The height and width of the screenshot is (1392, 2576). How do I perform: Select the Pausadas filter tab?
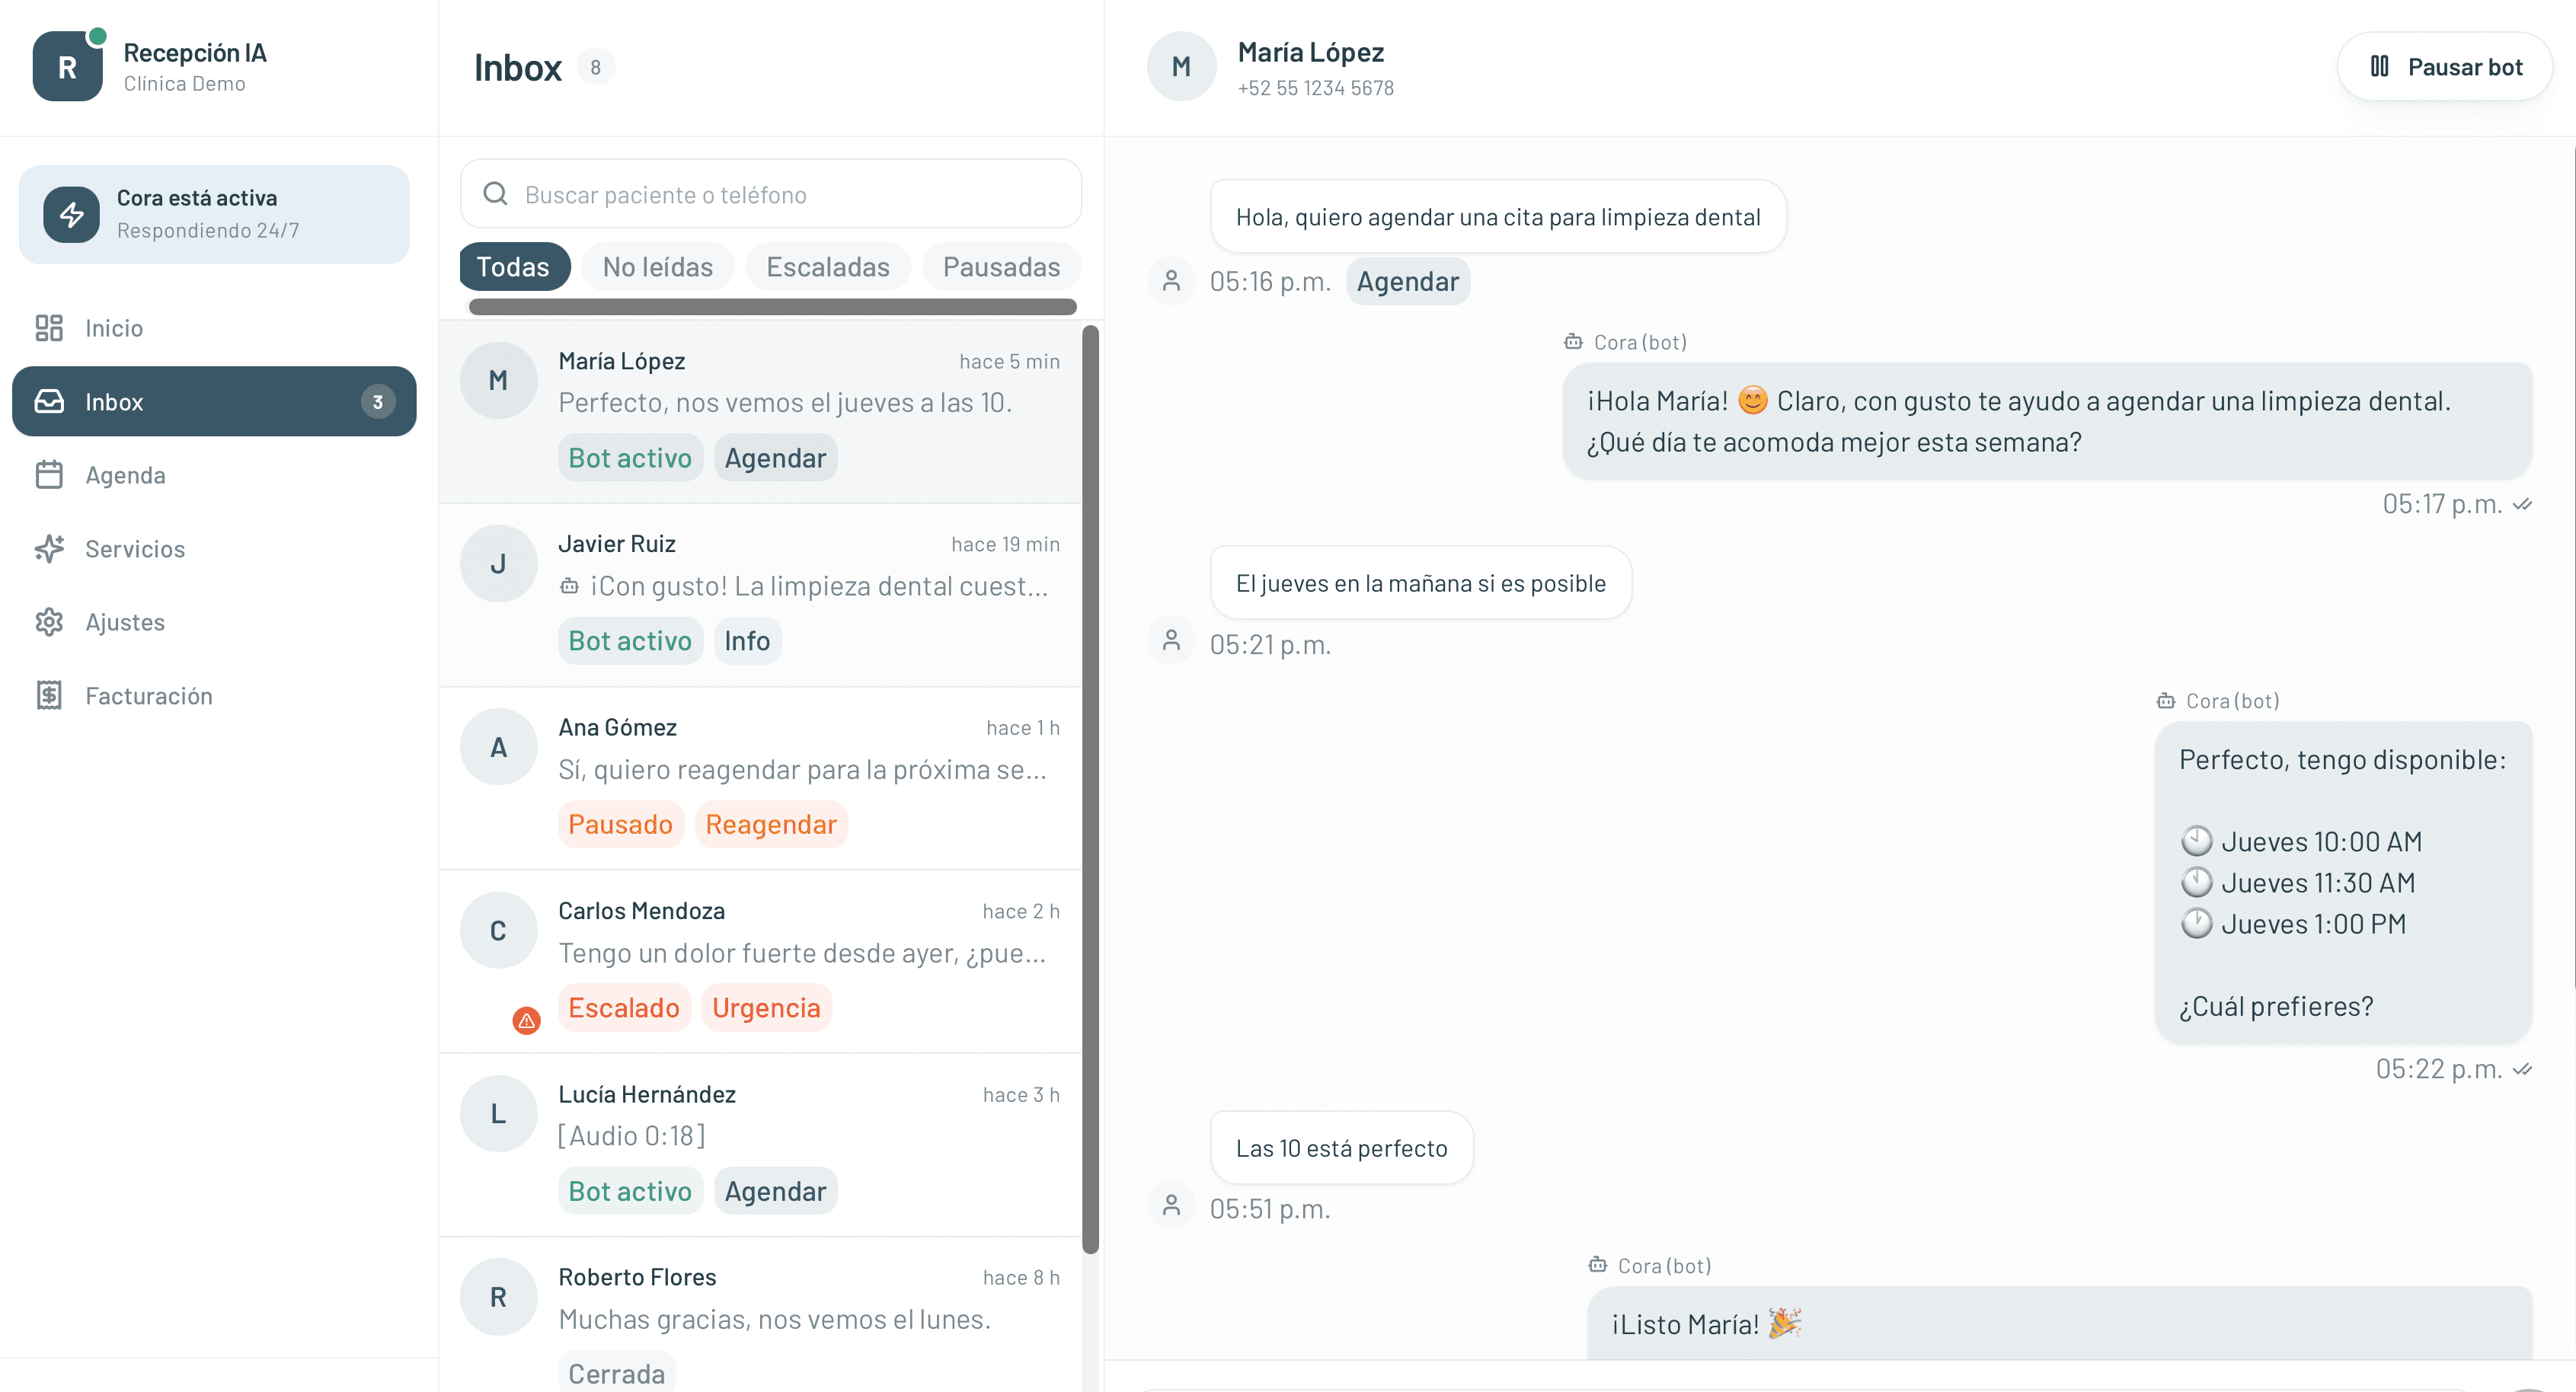coord(1001,267)
